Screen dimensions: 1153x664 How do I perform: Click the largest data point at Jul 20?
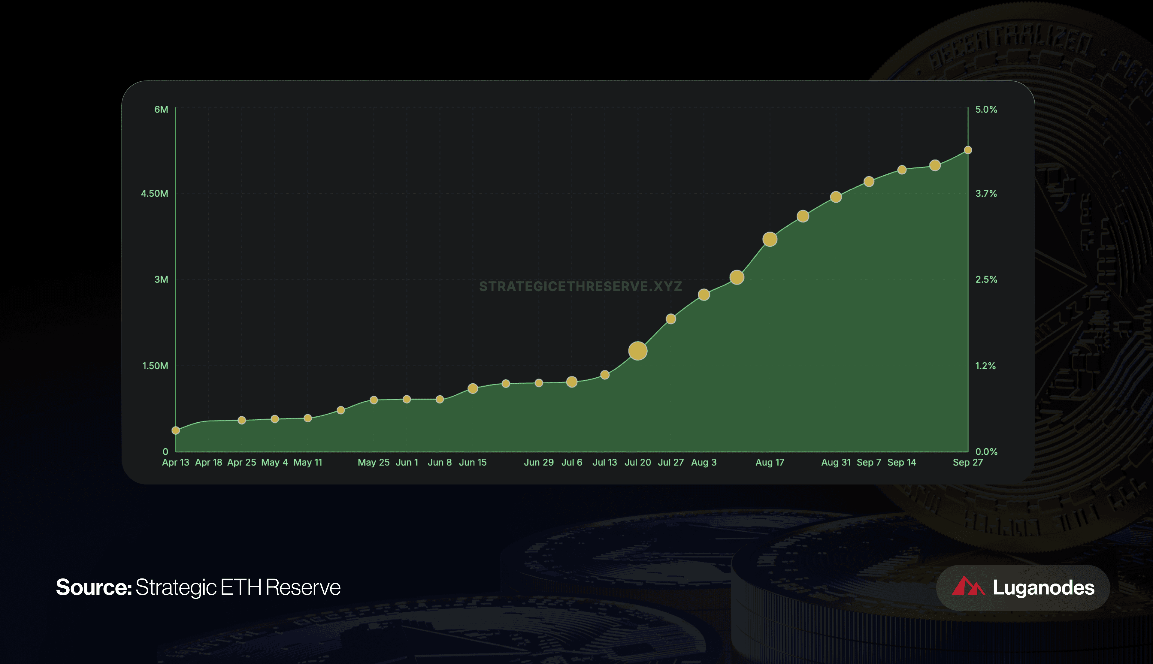pos(638,351)
